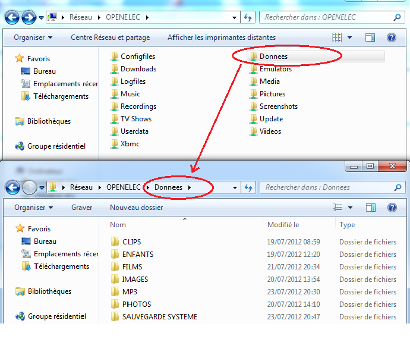The image size is (410, 358).
Task: Open the SAUVEGARDE SYSTEME folder
Action: coord(159,316)
